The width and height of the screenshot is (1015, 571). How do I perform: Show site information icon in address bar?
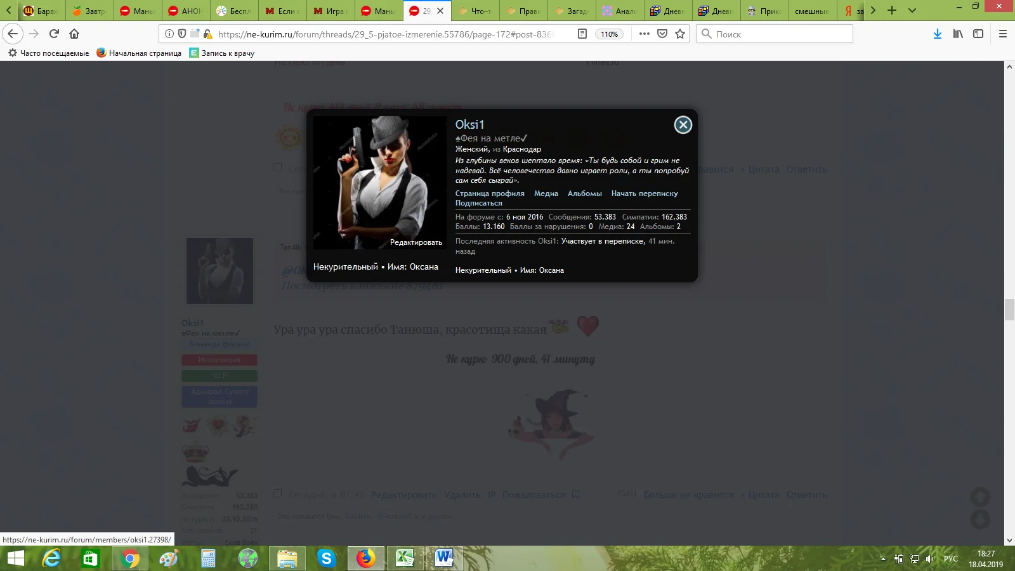point(169,34)
